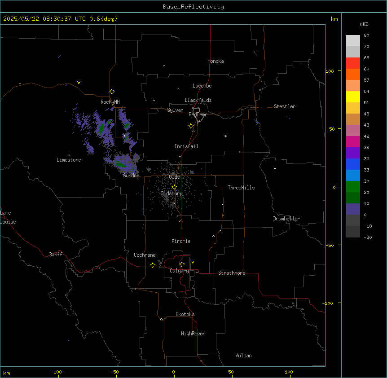
Task: Click the white asterisk east of Innisfail
Action: (x=225, y=136)
